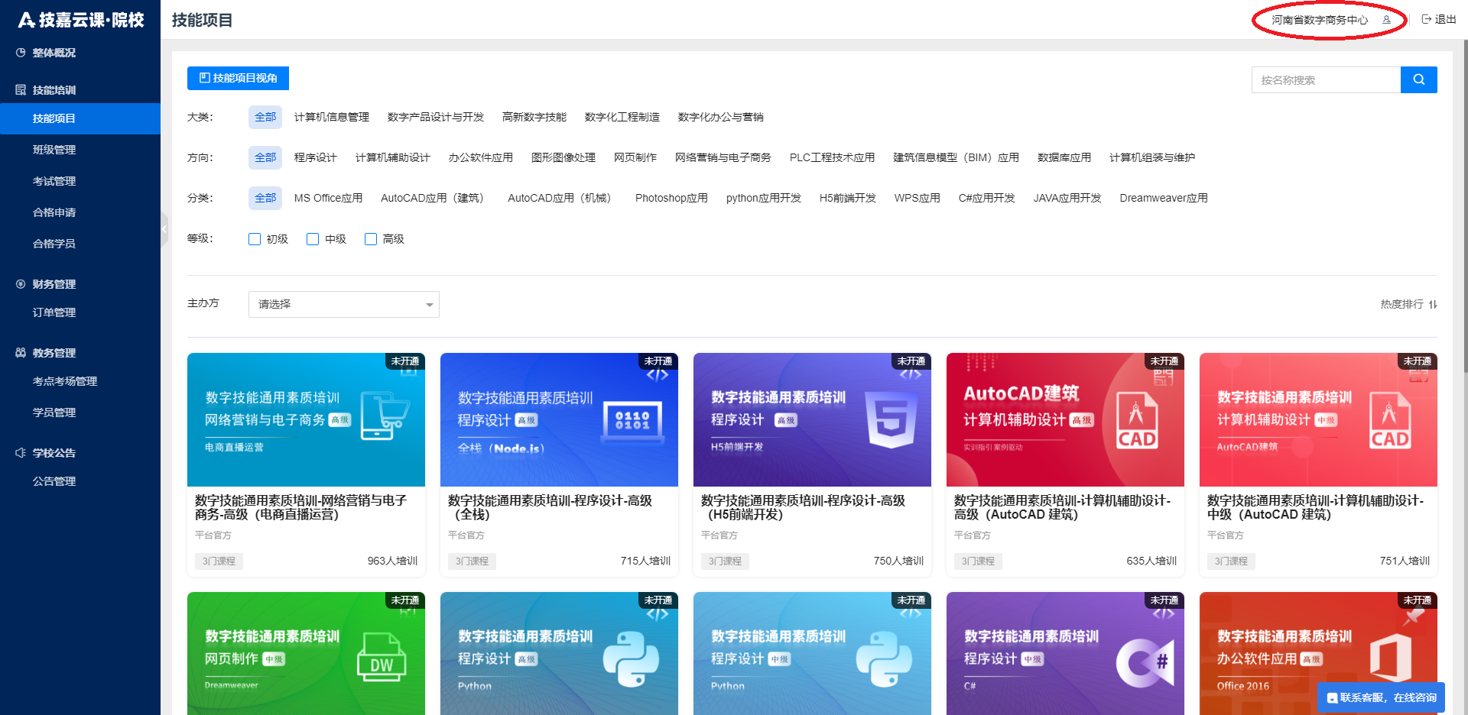1468x715 pixels.
Task: Filter 分类 by Dreamweaver应用
Action: pos(1164,198)
